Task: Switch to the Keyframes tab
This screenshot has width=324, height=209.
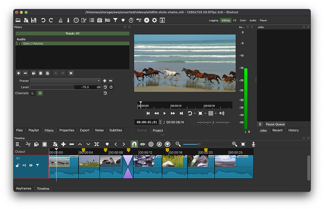Action: click(x=23, y=188)
